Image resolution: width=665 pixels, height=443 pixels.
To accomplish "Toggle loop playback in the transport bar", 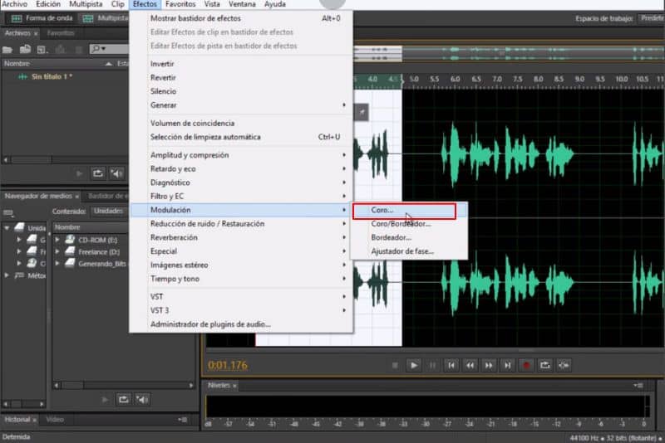I will click(545, 365).
